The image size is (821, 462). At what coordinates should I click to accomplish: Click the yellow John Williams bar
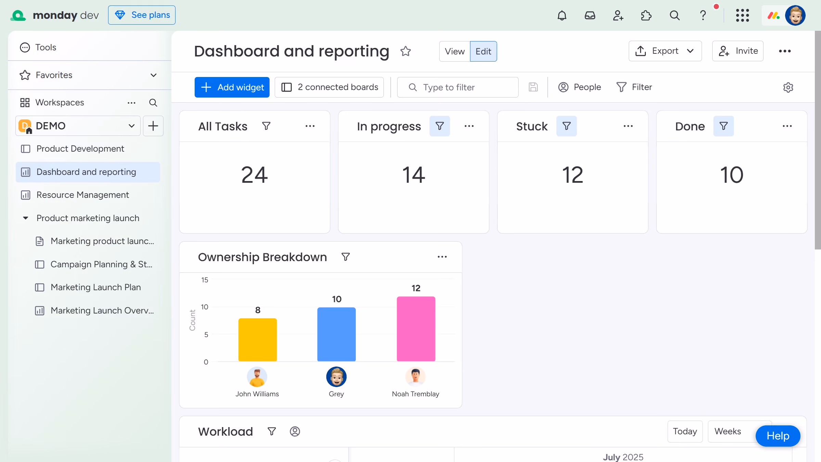pyautogui.click(x=257, y=339)
